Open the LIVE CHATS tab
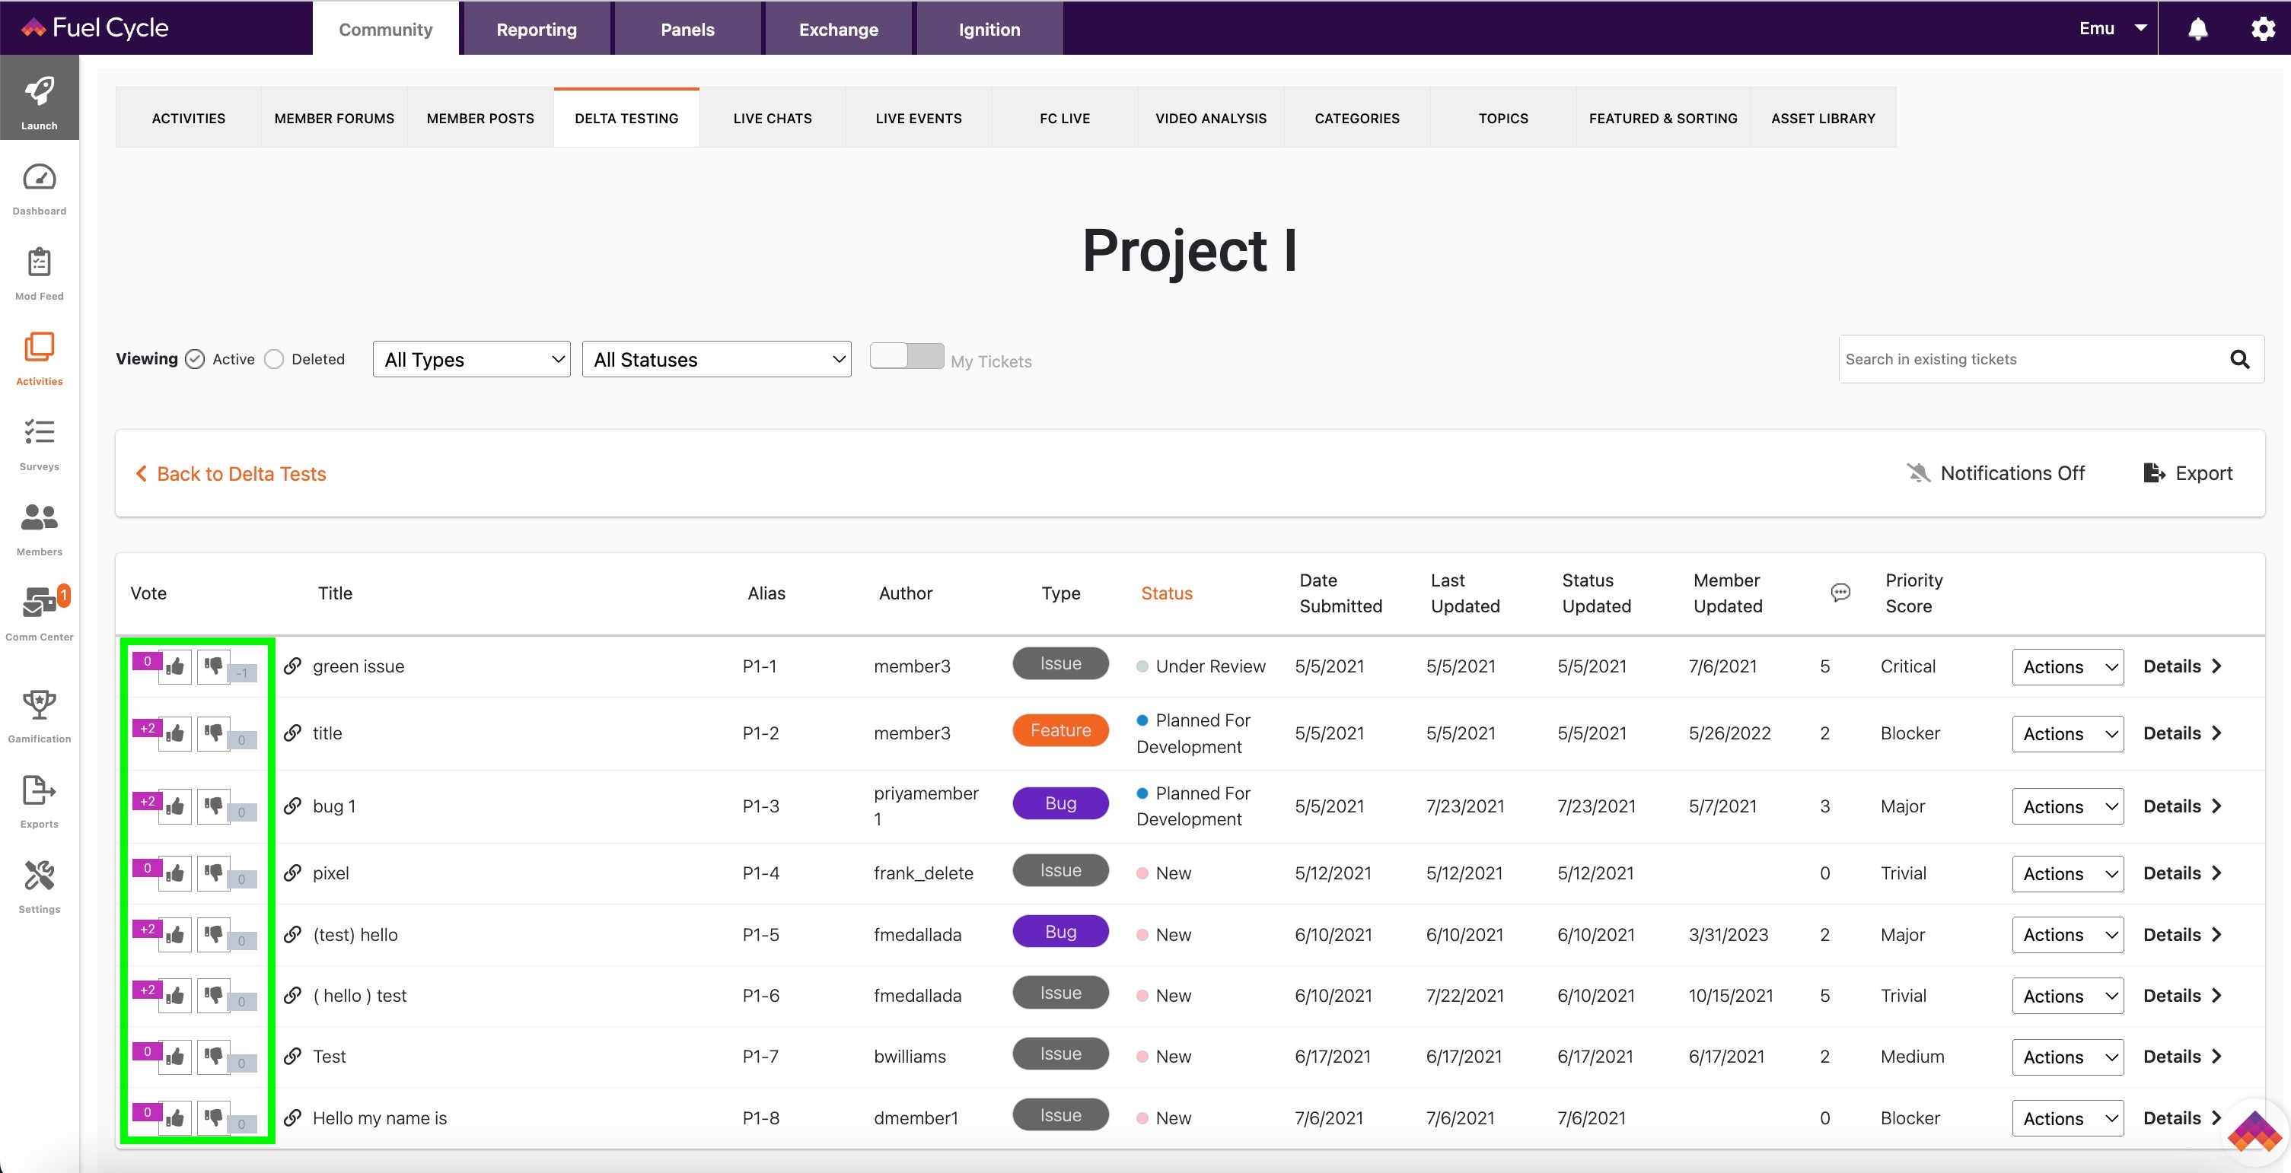This screenshot has height=1173, width=2291. point(772,118)
